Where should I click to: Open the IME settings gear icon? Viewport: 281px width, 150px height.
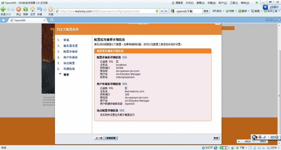[x=277, y=137]
